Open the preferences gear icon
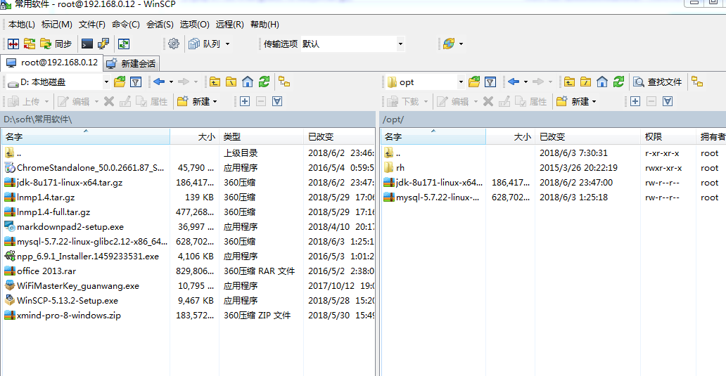This screenshot has height=376, width=726. [x=174, y=44]
